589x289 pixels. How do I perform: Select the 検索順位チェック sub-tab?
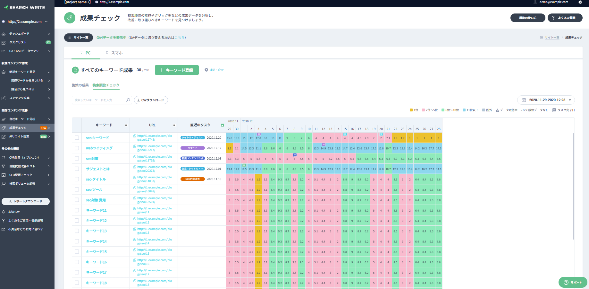[106, 85]
